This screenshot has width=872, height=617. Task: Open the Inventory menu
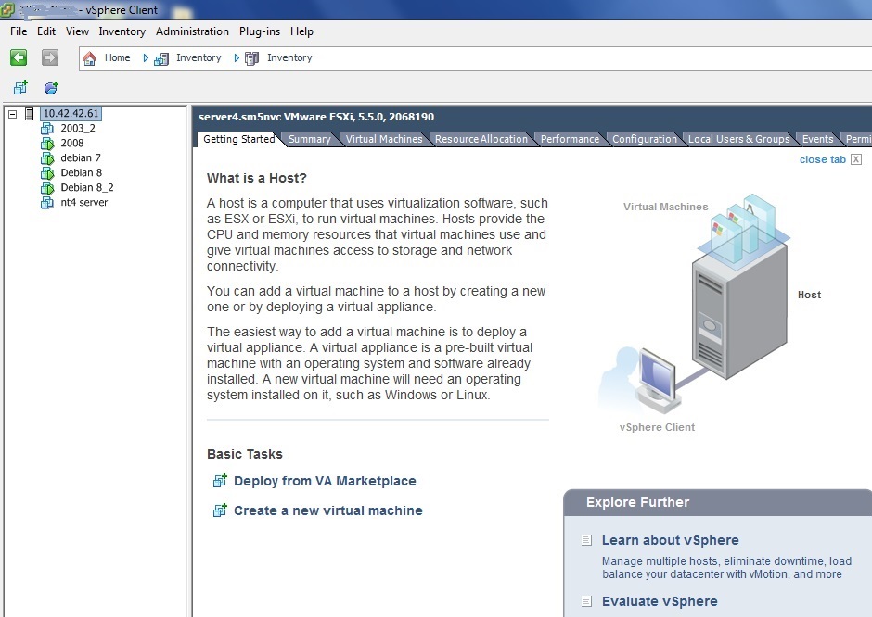tap(122, 31)
